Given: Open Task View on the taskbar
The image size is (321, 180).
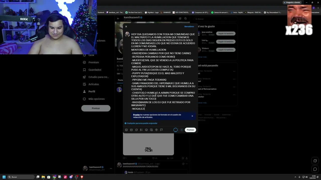Looking at the screenshot, I should [x=38, y=177].
